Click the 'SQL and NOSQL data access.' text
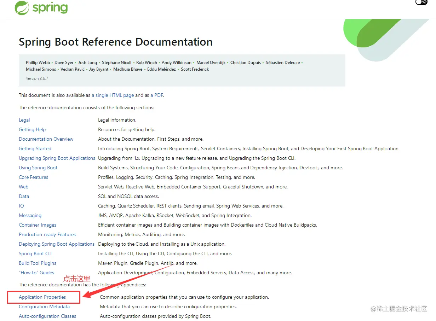Viewport: 436px width, 321px height. (128, 197)
